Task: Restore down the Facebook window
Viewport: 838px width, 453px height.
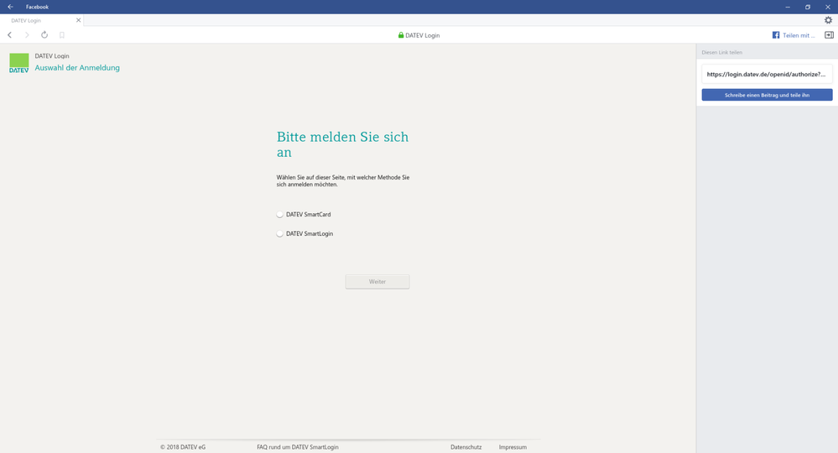Action: 808,7
